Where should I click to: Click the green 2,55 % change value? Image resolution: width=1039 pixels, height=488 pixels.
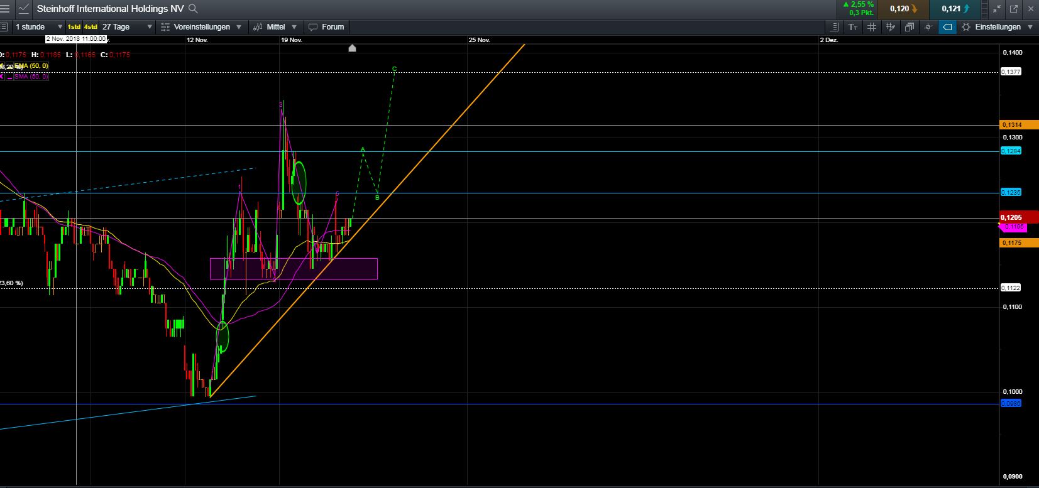859,4
